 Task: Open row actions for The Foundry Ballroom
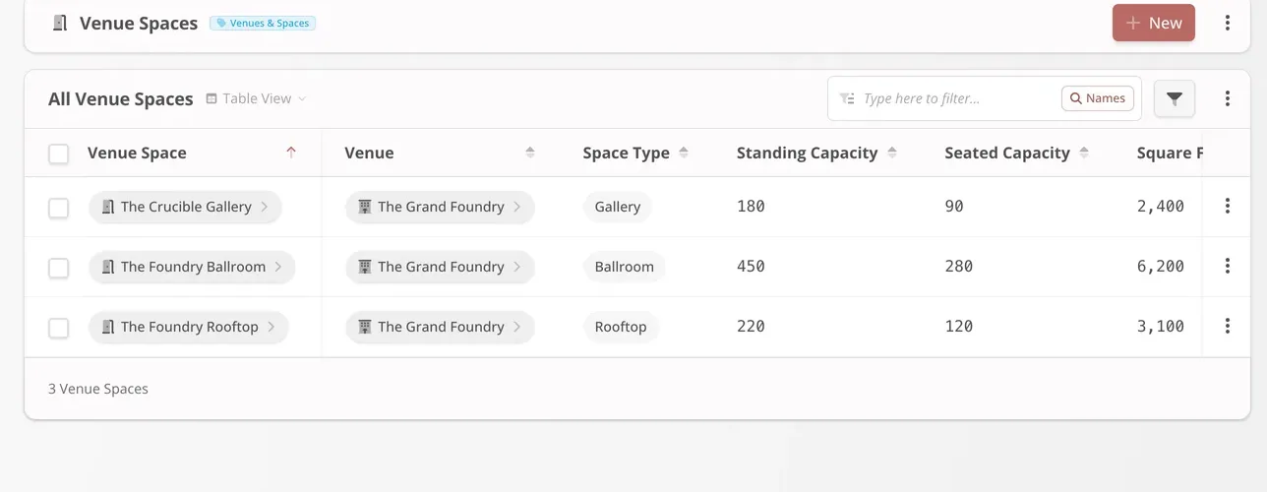click(x=1227, y=267)
